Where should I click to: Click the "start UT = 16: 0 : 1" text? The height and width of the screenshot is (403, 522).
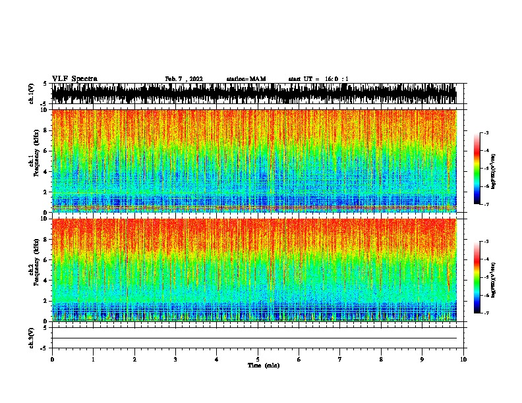tap(318, 79)
